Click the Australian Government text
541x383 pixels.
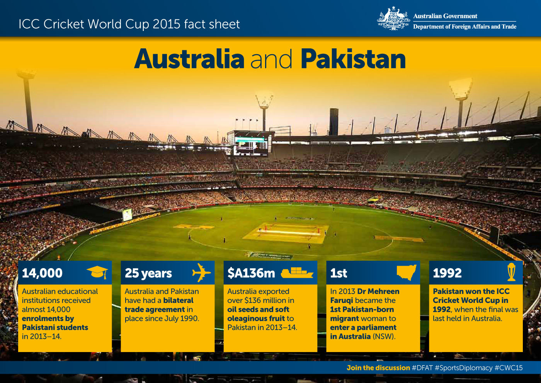pos(445,16)
